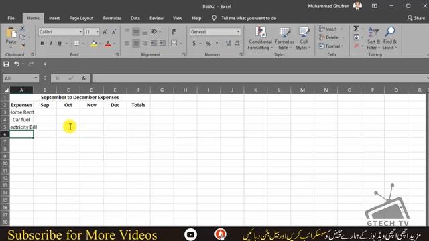Set Bottom Align for cell

coord(145,32)
